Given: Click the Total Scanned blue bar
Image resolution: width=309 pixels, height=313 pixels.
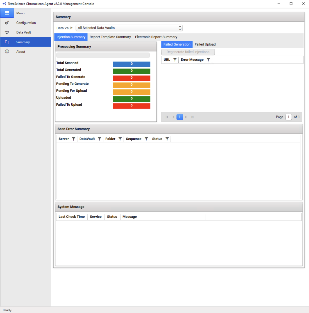Looking at the screenshot, I should point(131,64).
